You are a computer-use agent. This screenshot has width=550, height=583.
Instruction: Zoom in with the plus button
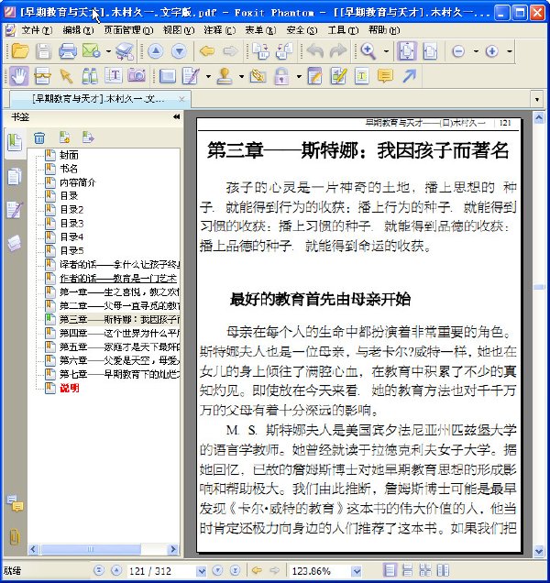tap(491, 51)
